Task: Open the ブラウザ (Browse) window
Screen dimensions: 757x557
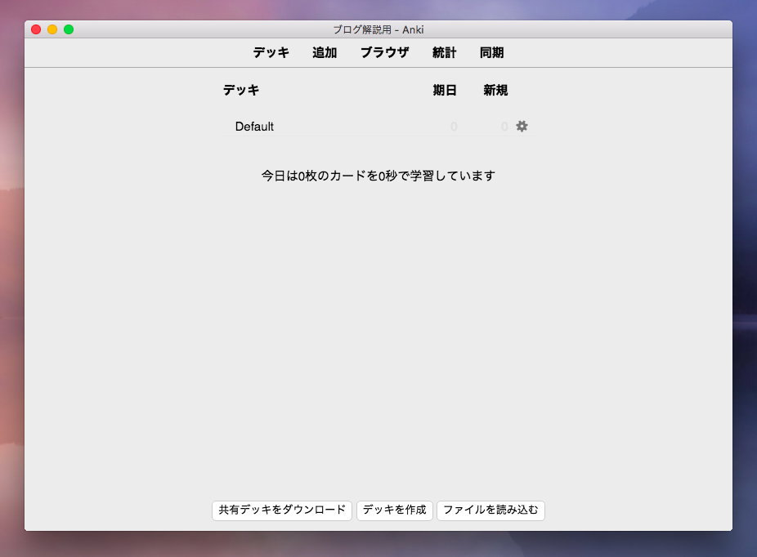Action: pos(384,53)
